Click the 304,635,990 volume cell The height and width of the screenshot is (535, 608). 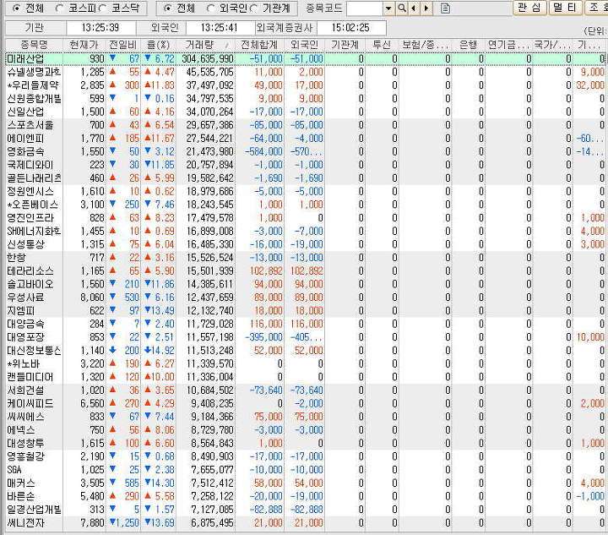click(208, 59)
